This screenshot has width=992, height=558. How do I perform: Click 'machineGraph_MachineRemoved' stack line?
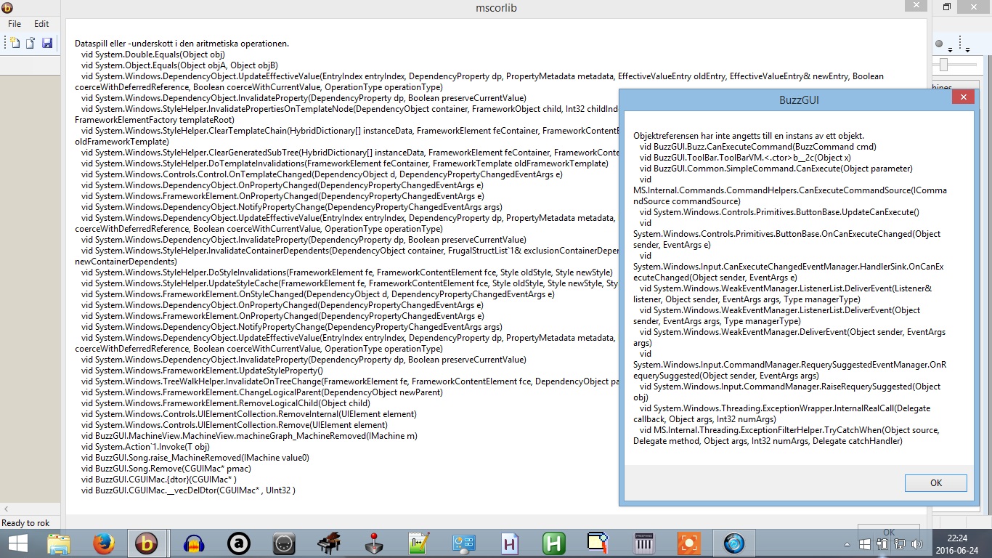249,436
